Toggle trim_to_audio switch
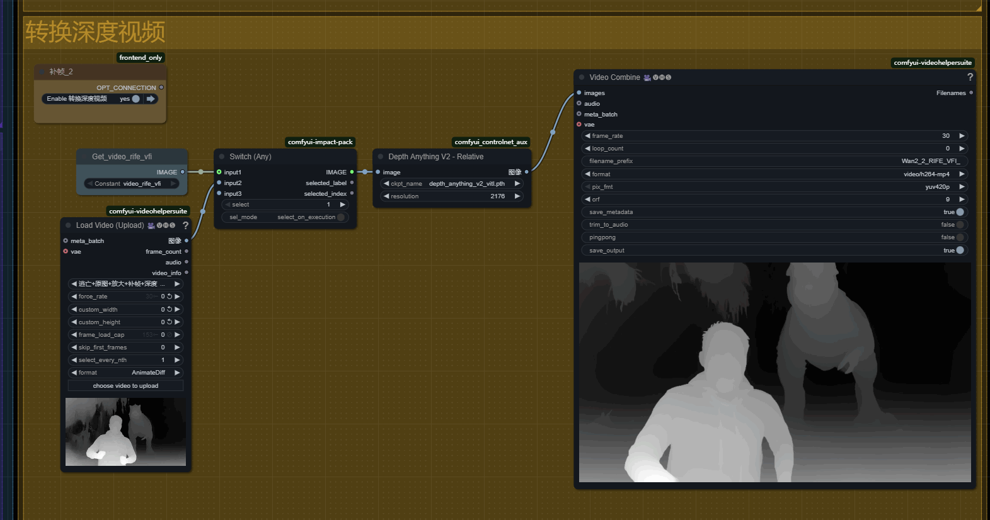The image size is (990, 520). [x=960, y=225]
